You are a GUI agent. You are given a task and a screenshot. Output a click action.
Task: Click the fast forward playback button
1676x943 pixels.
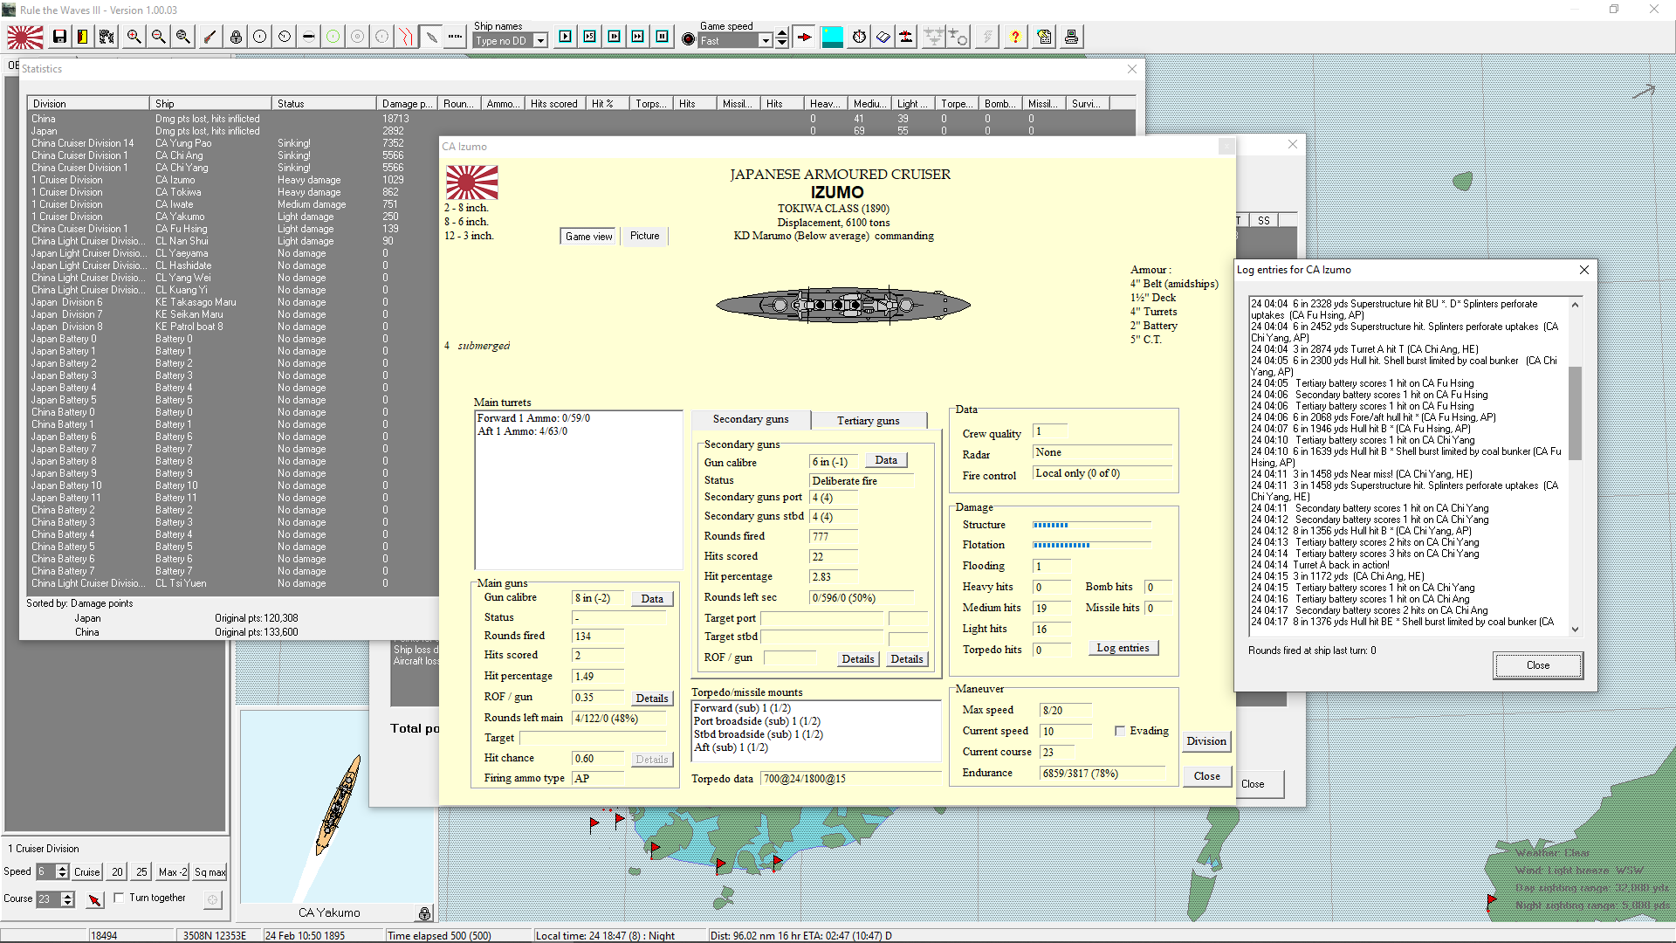pyautogui.click(x=638, y=37)
